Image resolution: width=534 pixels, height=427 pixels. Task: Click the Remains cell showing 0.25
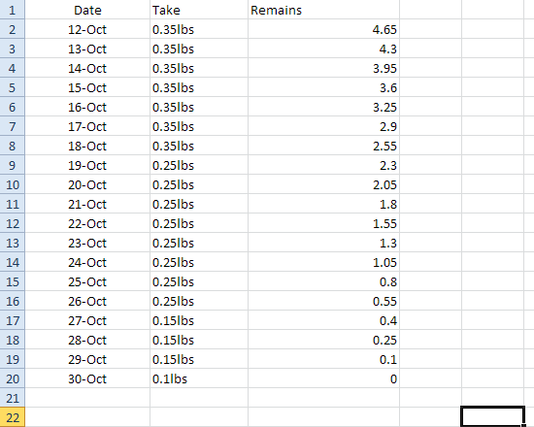(323, 340)
